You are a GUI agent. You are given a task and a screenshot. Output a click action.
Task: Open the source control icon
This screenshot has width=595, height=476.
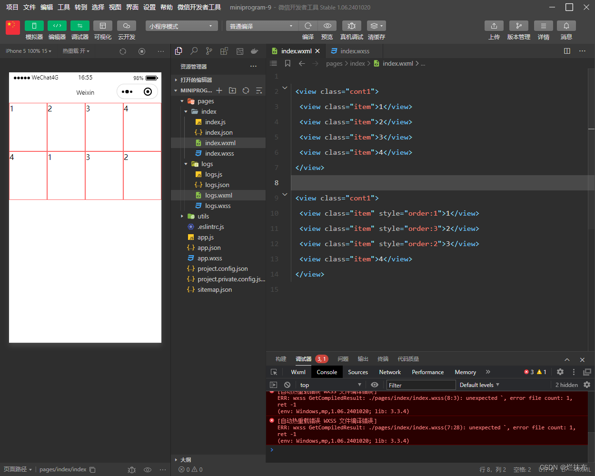(209, 51)
